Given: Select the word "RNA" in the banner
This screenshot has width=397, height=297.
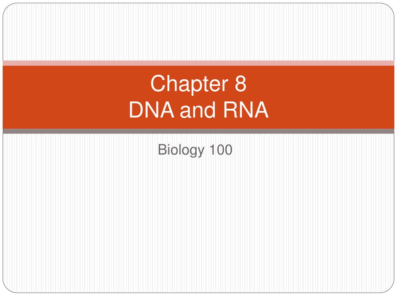Looking at the screenshot, I should [246, 109].
